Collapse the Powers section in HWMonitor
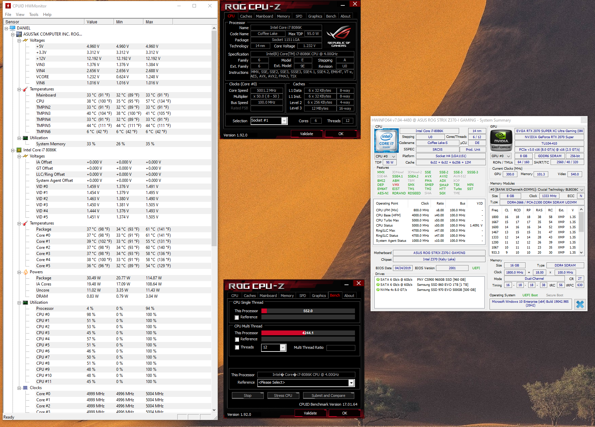 [x=19, y=272]
